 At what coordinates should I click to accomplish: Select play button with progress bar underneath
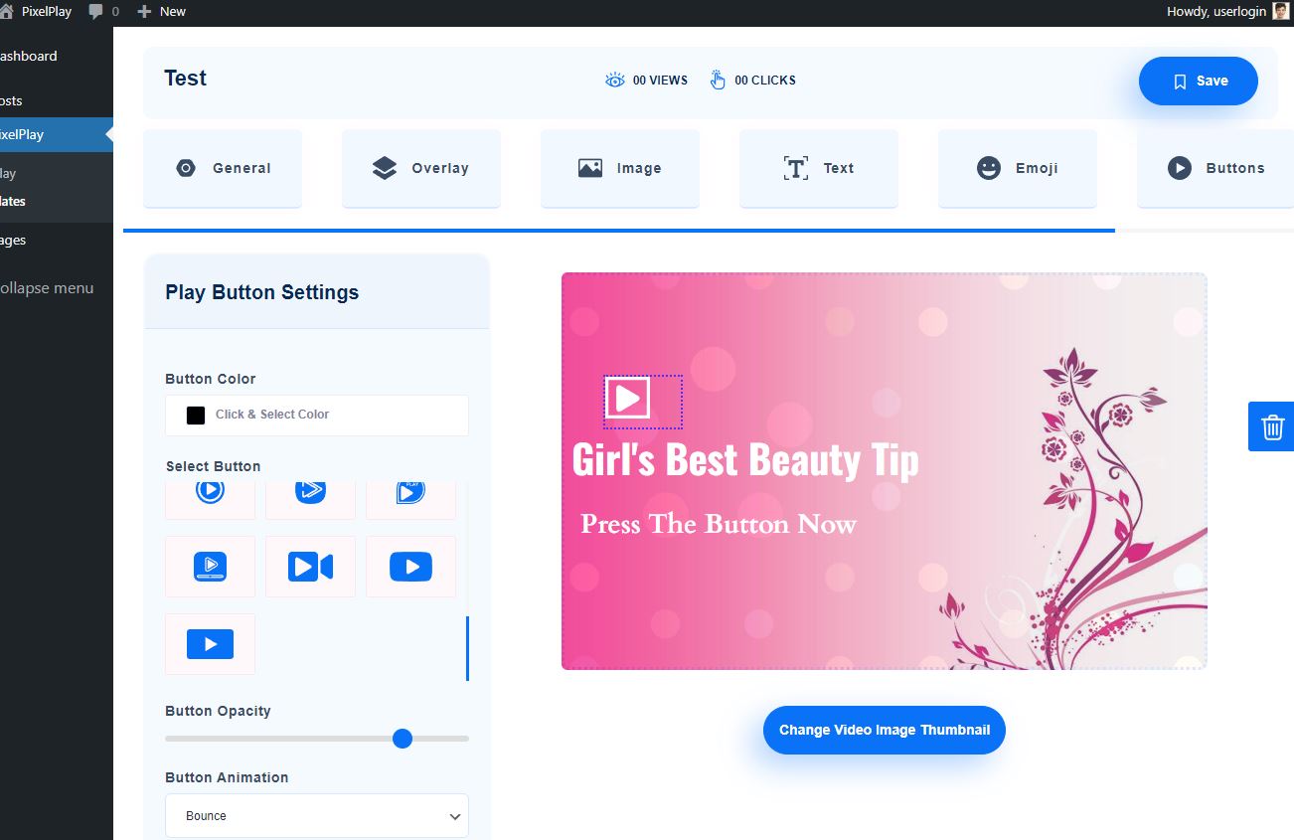click(x=210, y=567)
